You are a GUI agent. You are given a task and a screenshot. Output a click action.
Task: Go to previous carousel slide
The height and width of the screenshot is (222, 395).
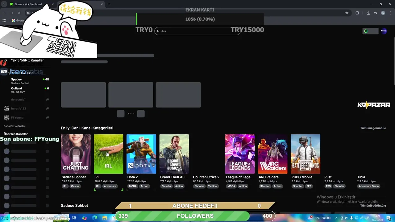(x=121, y=114)
